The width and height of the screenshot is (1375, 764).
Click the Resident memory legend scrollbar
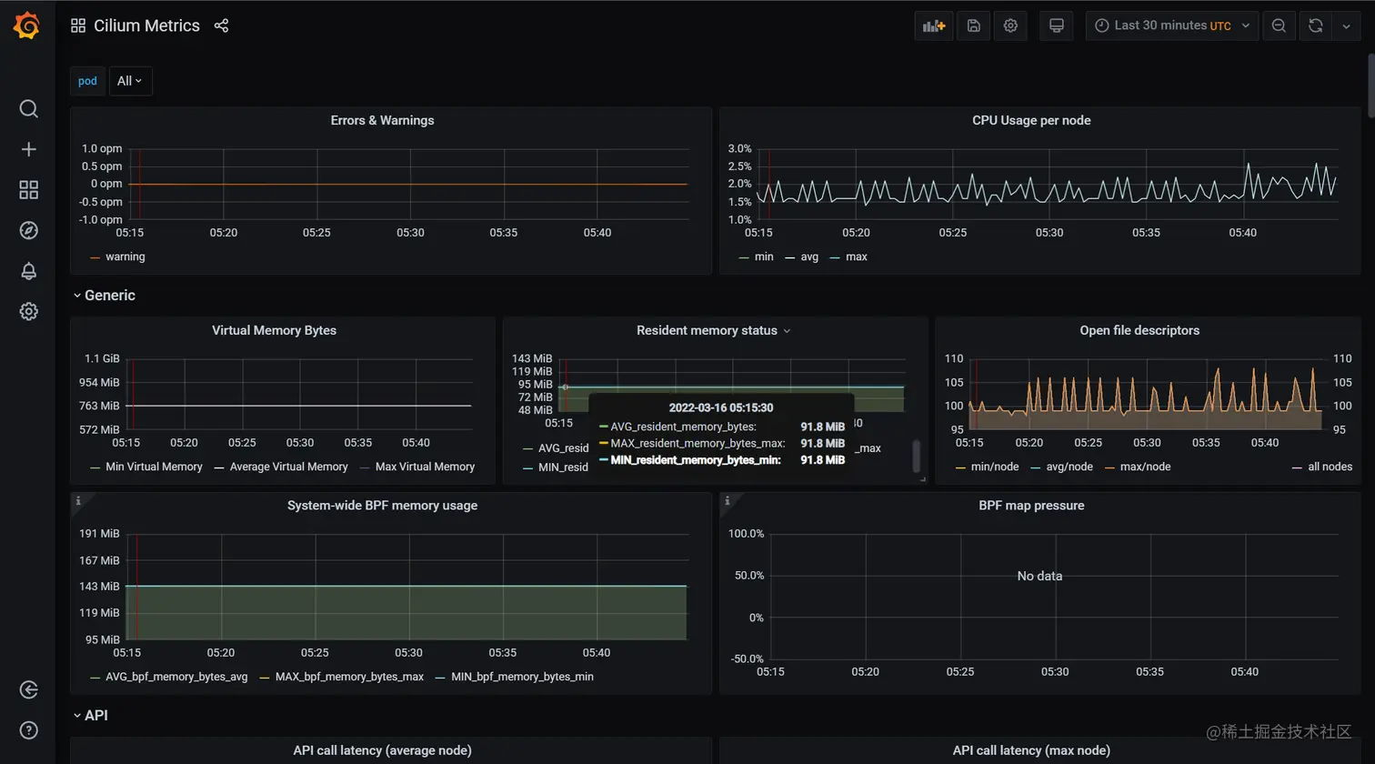point(916,456)
